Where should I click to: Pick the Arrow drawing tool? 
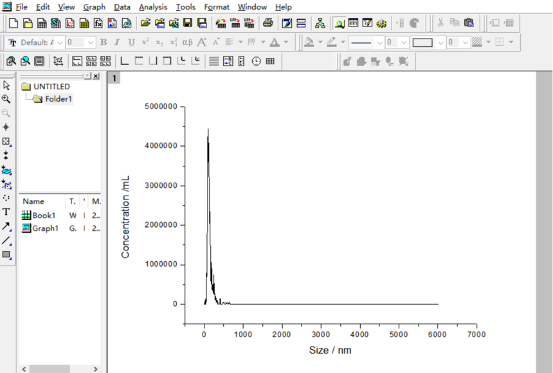6,226
